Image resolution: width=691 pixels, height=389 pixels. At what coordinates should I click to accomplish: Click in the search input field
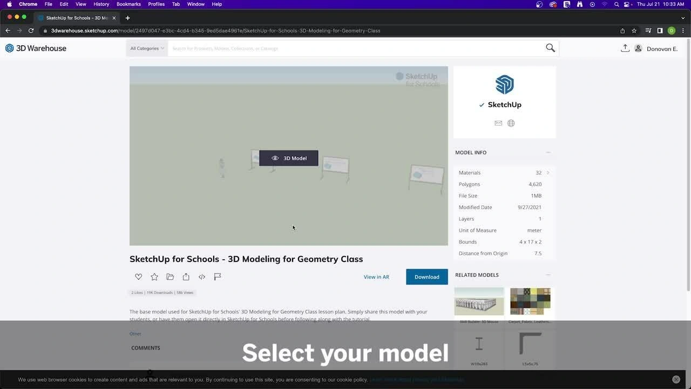pos(356,48)
